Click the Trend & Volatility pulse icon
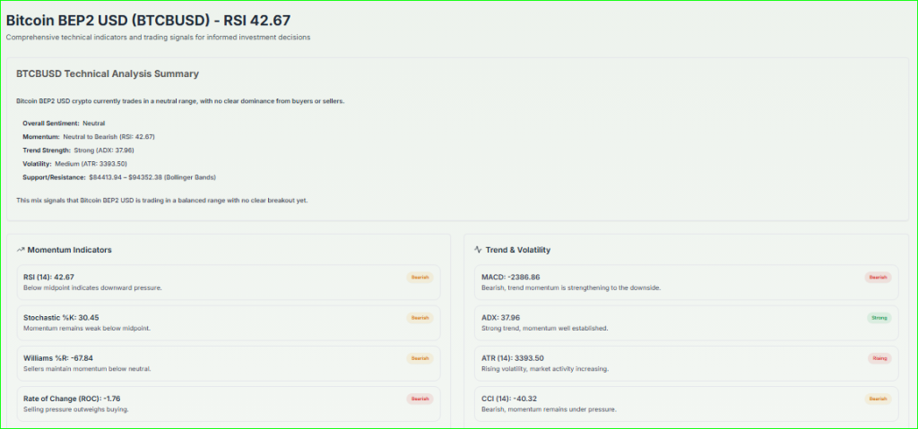The height and width of the screenshot is (429, 918). [478, 250]
